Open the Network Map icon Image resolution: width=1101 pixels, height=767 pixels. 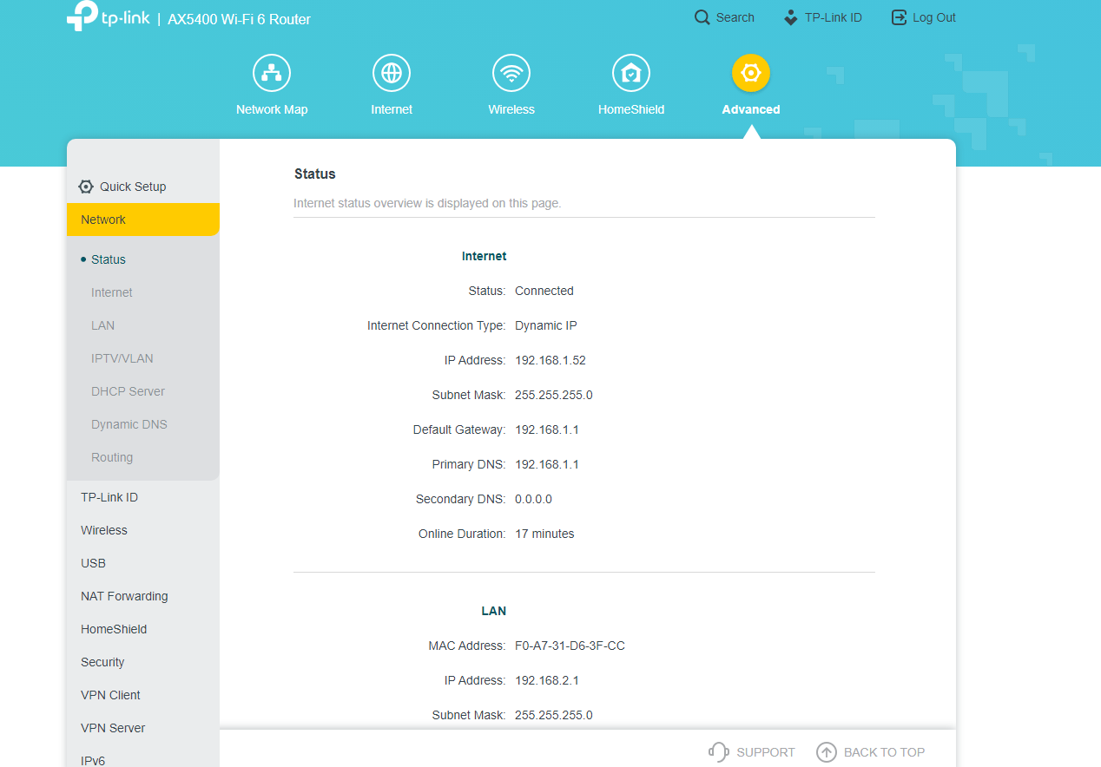click(x=272, y=73)
